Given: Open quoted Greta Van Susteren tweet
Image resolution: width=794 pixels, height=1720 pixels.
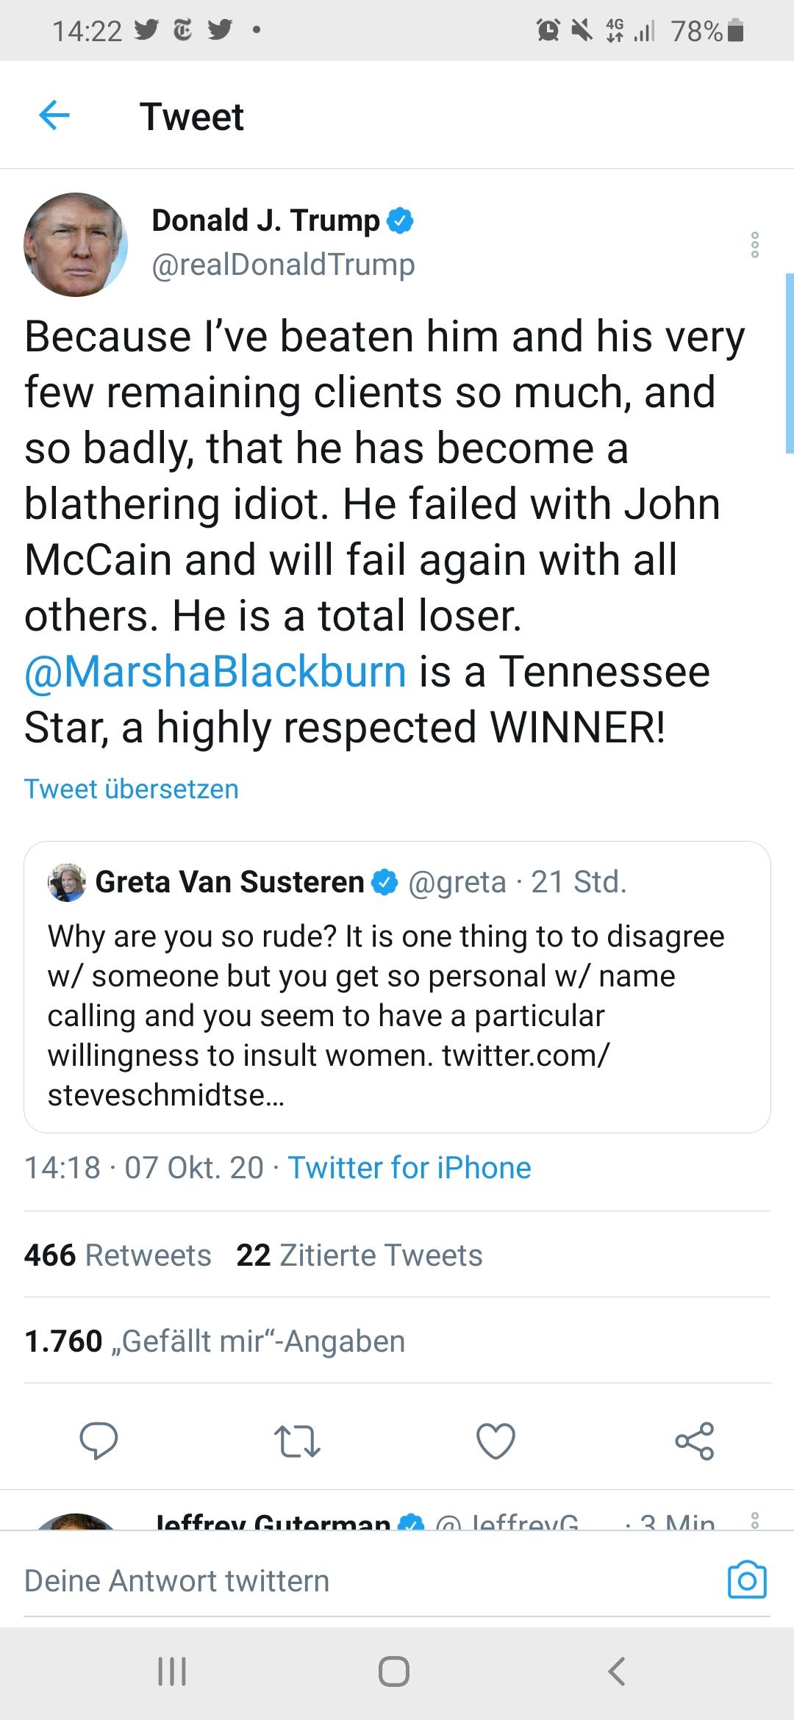Looking at the screenshot, I should click(x=397, y=986).
